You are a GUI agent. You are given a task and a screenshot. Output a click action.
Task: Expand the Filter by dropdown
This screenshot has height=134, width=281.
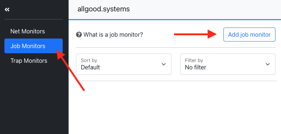coord(228,64)
